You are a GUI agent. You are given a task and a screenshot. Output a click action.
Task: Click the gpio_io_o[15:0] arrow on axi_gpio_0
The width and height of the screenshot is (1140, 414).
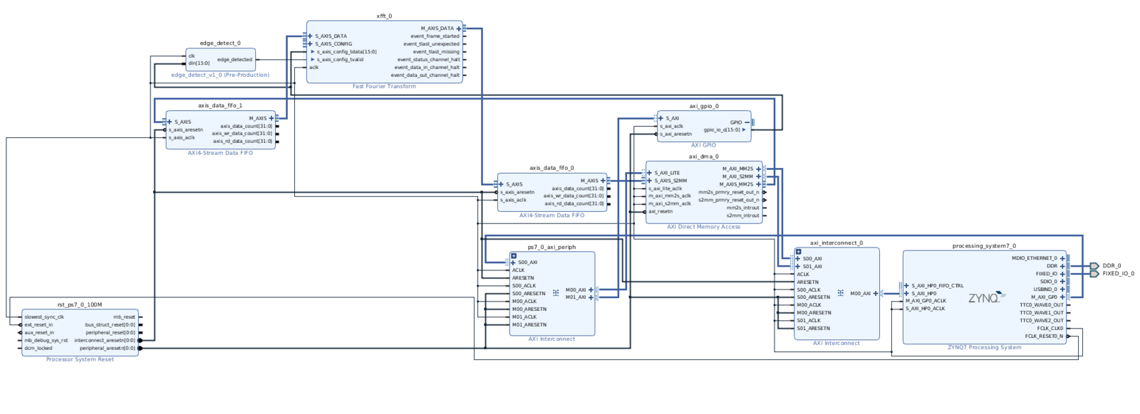point(744,129)
